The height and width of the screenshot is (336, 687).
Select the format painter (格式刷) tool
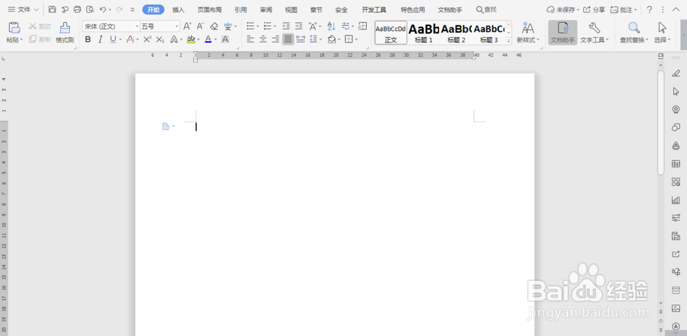[x=65, y=33]
